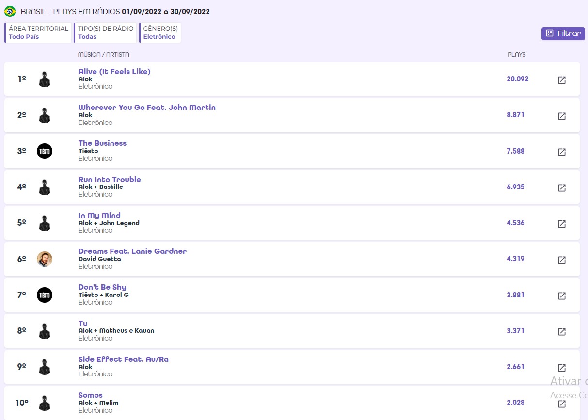This screenshot has width=588, height=420.
Task: Open external link icon for The Business
Action: pyautogui.click(x=562, y=152)
